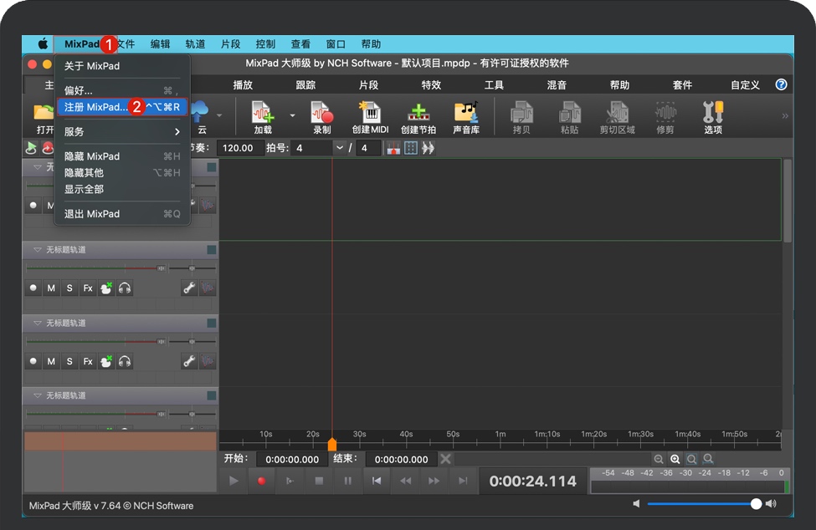Viewport: 816px width, 530px height.
Task: Click waveform icon on third track
Action: tap(208, 361)
